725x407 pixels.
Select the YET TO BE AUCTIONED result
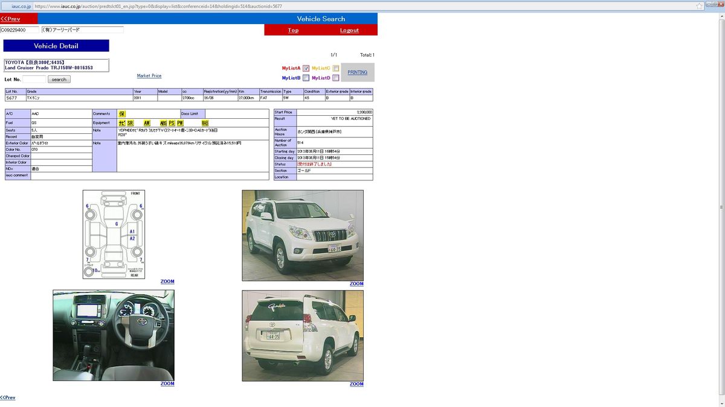pos(352,119)
